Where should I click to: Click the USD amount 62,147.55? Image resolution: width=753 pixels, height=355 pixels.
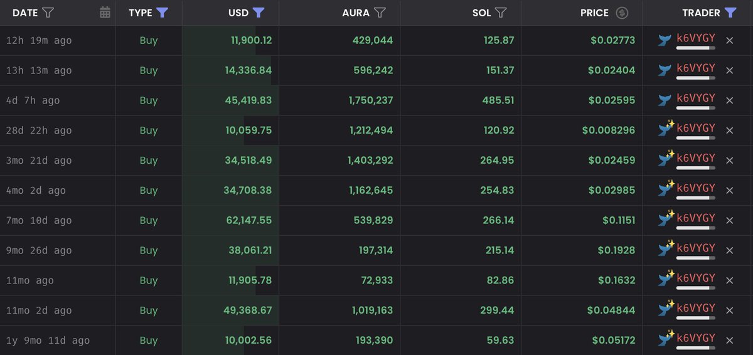coord(248,220)
